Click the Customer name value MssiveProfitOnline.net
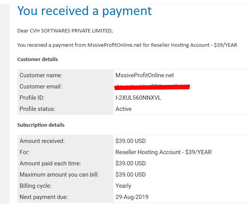The width and height of the screenshot is (248, 204). pyautogui.click(x=145, y=75)
